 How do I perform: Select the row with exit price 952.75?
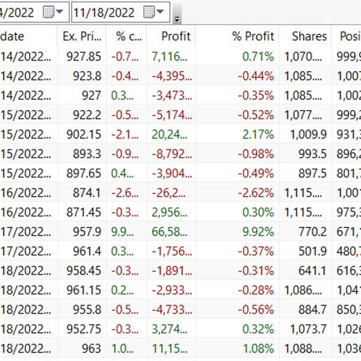[180, 329]
